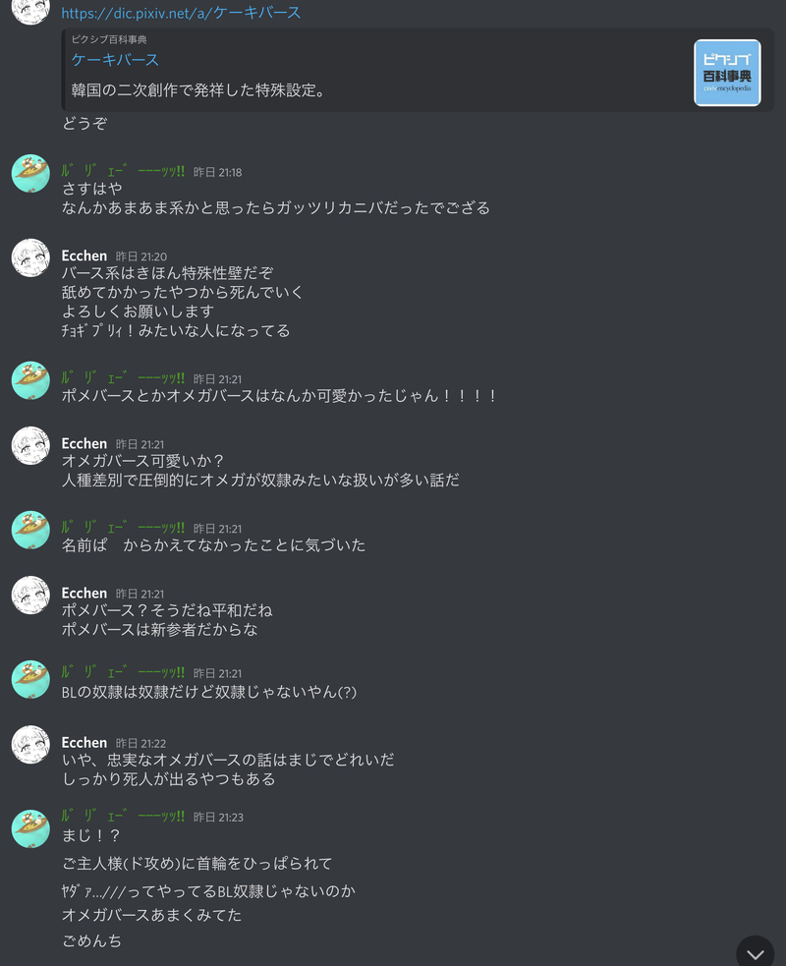
Task: Open the ケーキバース embed title link
Action: pos(115,60)
